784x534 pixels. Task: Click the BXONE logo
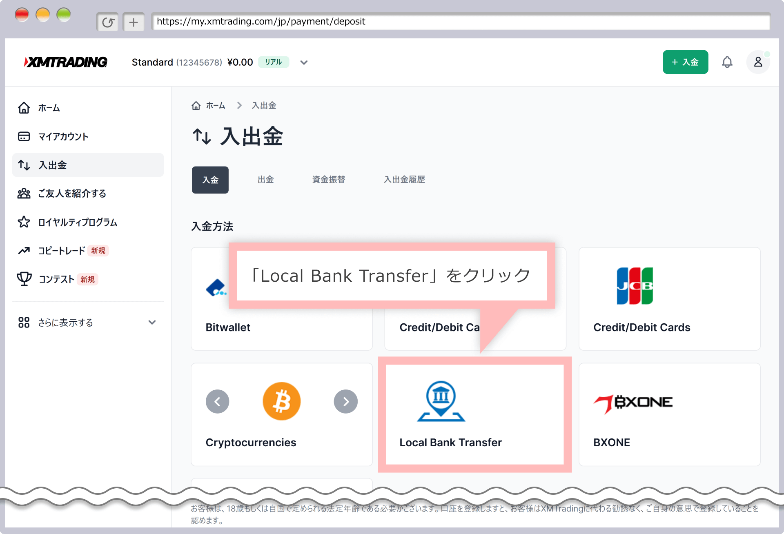[x=633, y=403]
